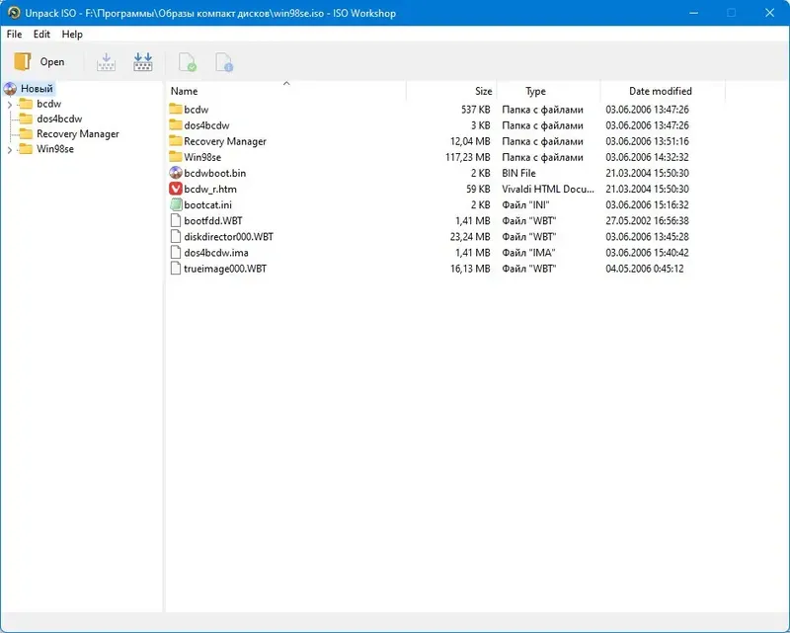This screenshot has height=633, width=790.
Task: Click the diskdirector000.WBT file icon
Action: pos(176,236)
